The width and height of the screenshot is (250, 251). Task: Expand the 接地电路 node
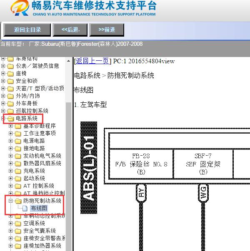(x=10, y=148)
